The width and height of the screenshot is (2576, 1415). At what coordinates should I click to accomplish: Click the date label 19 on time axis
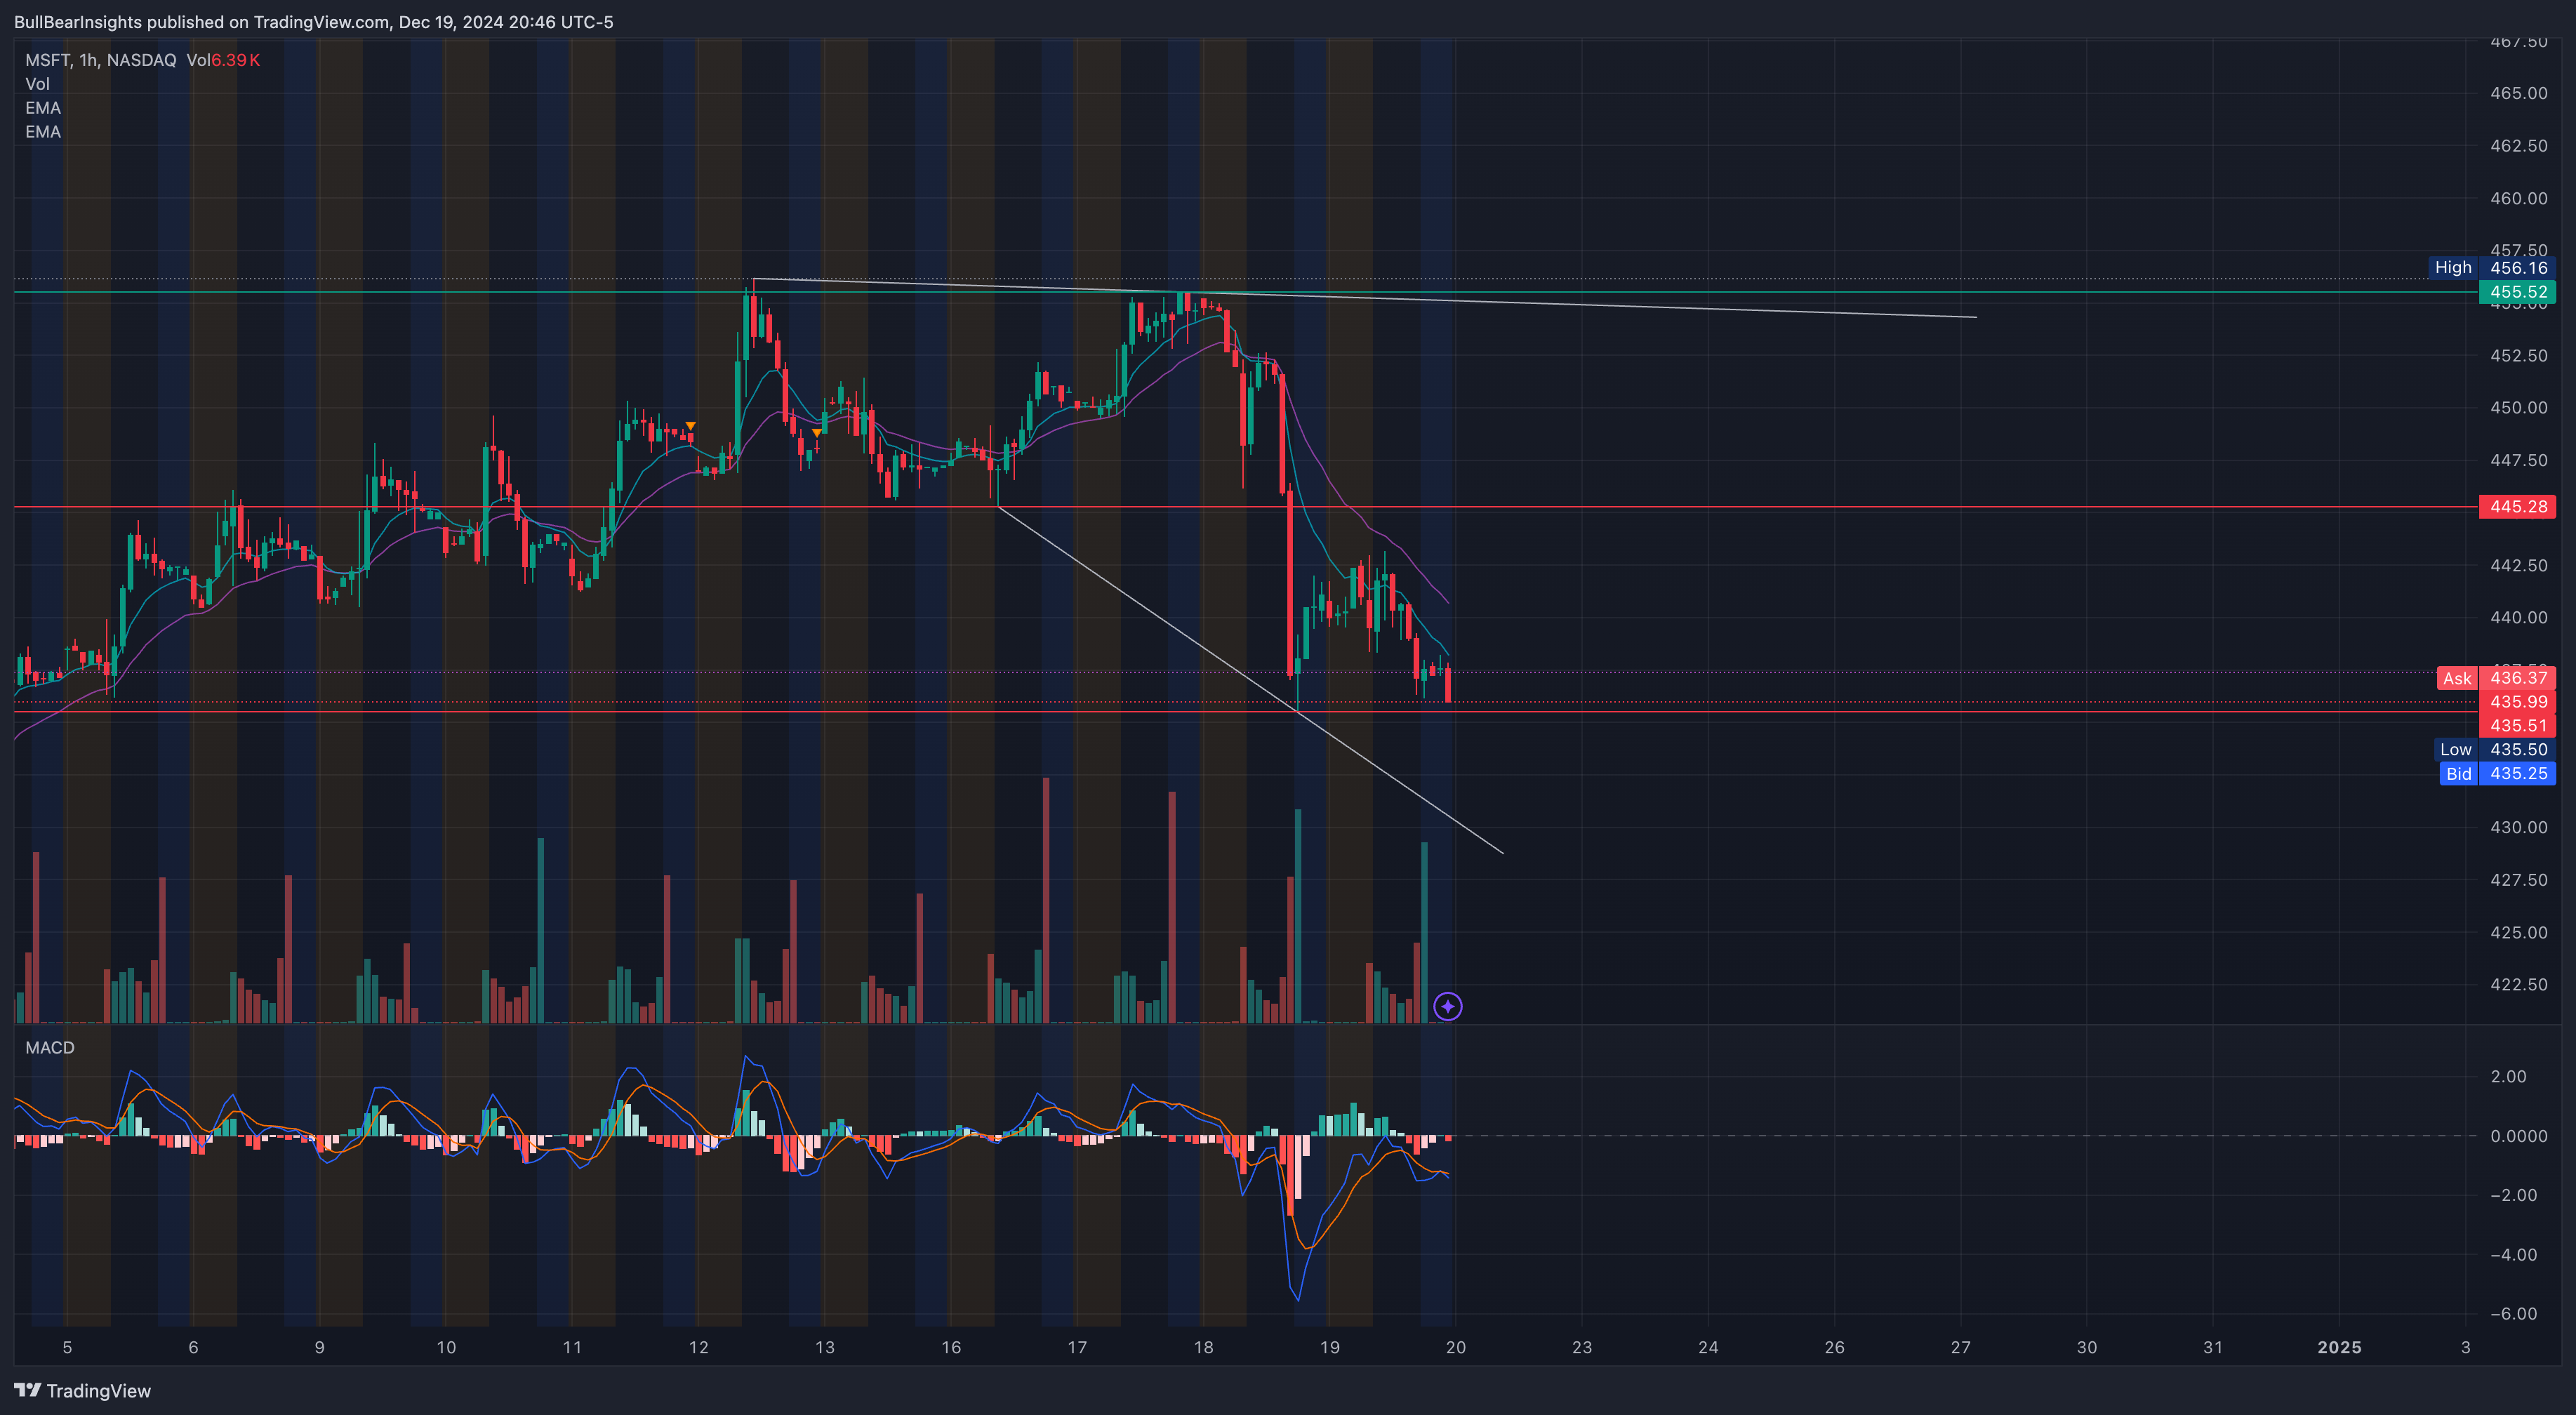pos(1329,1347)
